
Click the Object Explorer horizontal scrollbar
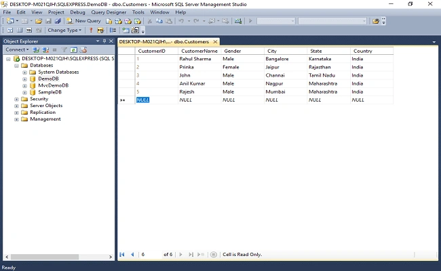tap(58, 257)
